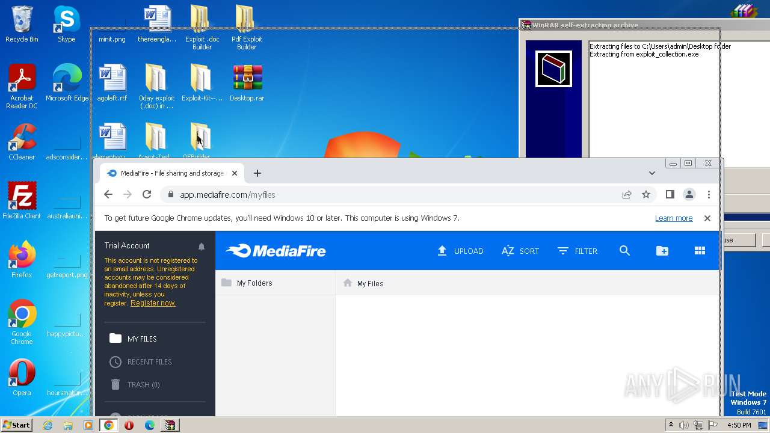Image resolution: width=770 pixels, height=433 pixels.
Task: Open the CCleaner desktop shortcut
Action: 22,142
